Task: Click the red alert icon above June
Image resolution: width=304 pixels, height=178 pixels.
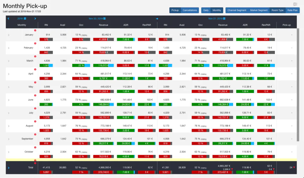Action: coord(35,95)
